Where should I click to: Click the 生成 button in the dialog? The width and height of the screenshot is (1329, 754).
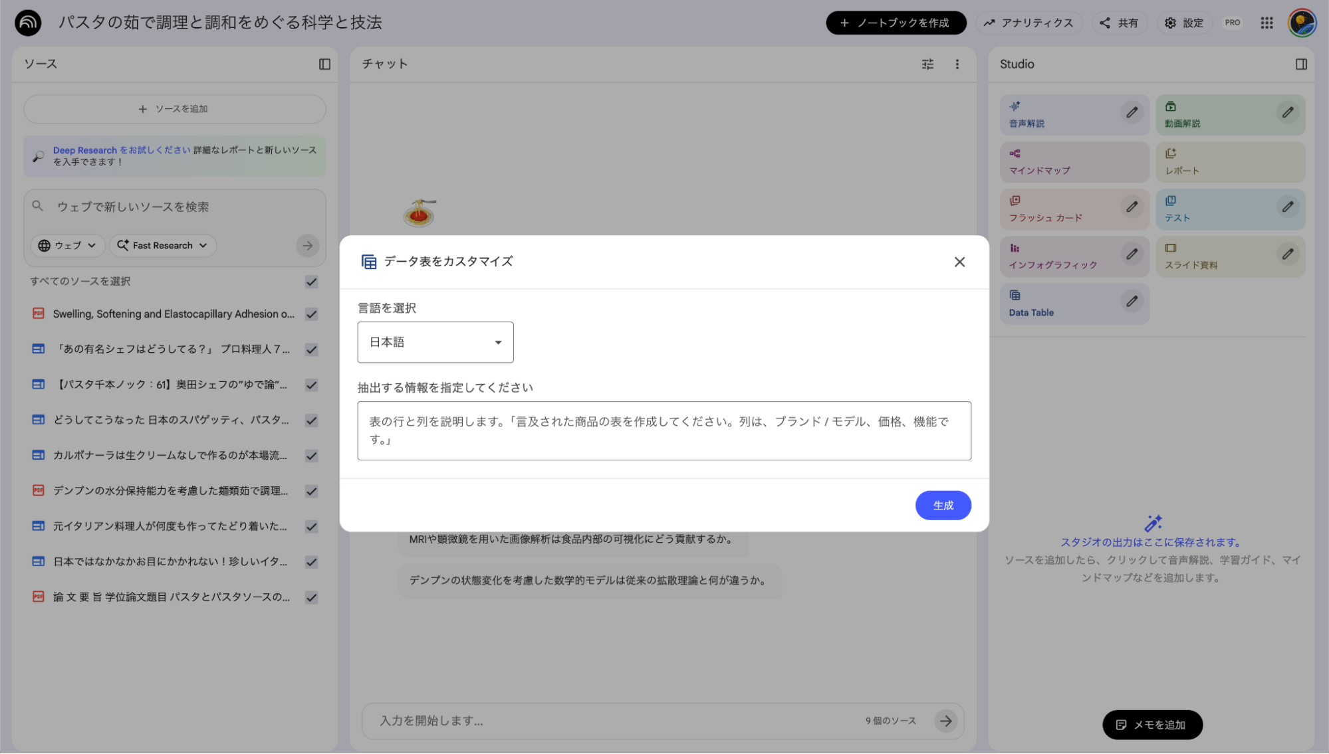click(x=943, y=505)
